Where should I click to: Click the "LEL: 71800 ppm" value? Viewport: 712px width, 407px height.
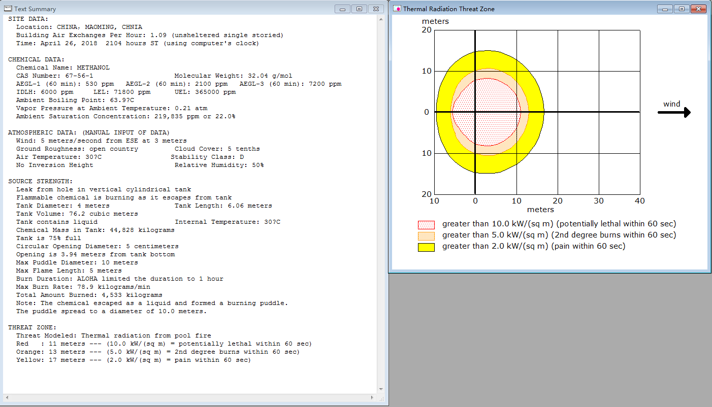[x=122, y=92]
